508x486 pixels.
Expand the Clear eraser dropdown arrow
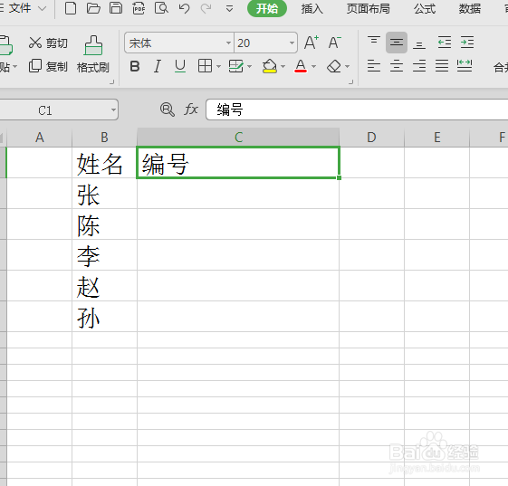tap(348, 67)
